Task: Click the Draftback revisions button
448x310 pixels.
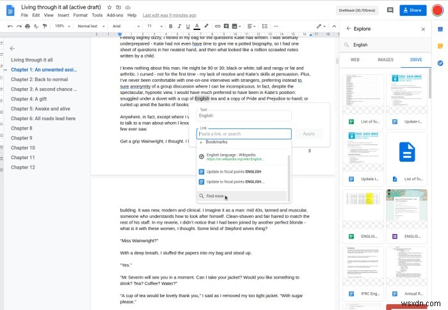Action: pos(357,10)
